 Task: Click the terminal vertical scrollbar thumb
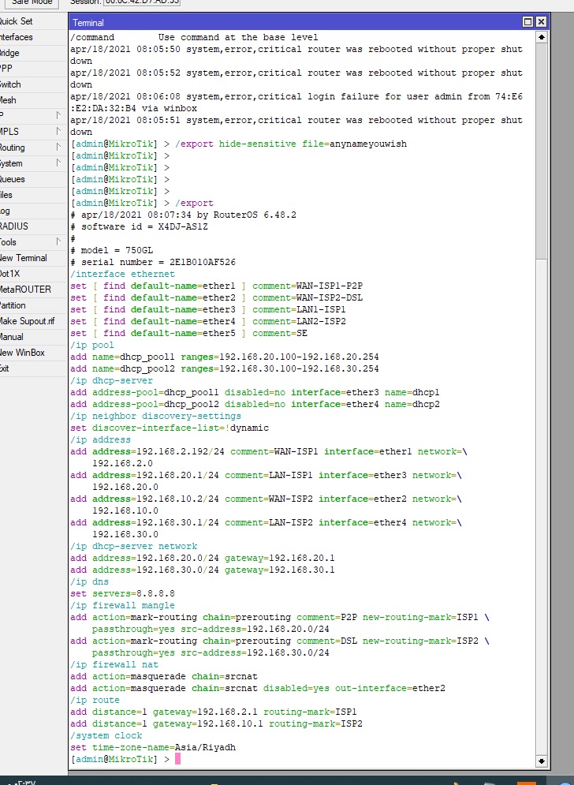(x=541, y=150)
